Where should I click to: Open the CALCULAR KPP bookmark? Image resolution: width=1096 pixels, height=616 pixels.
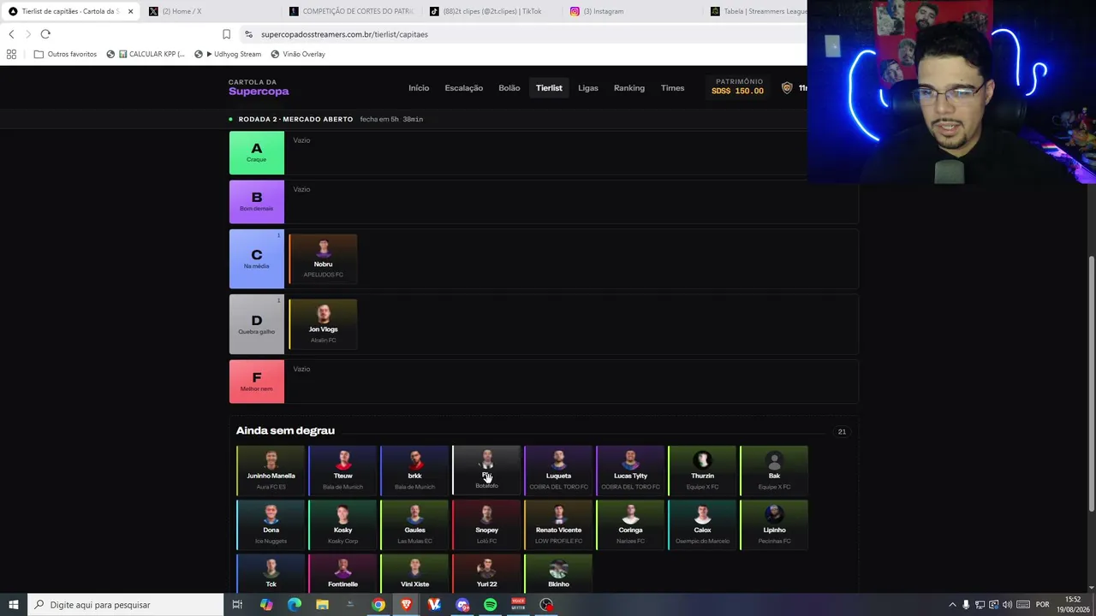[145, 54]
